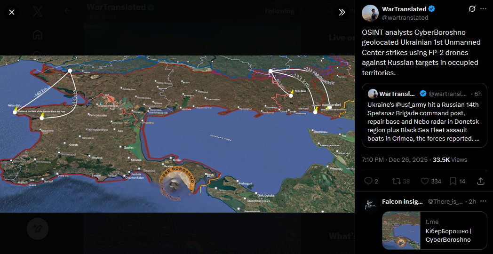Open the 7:10 PM Dec 26, 2025 timestamp

(395, 160)
